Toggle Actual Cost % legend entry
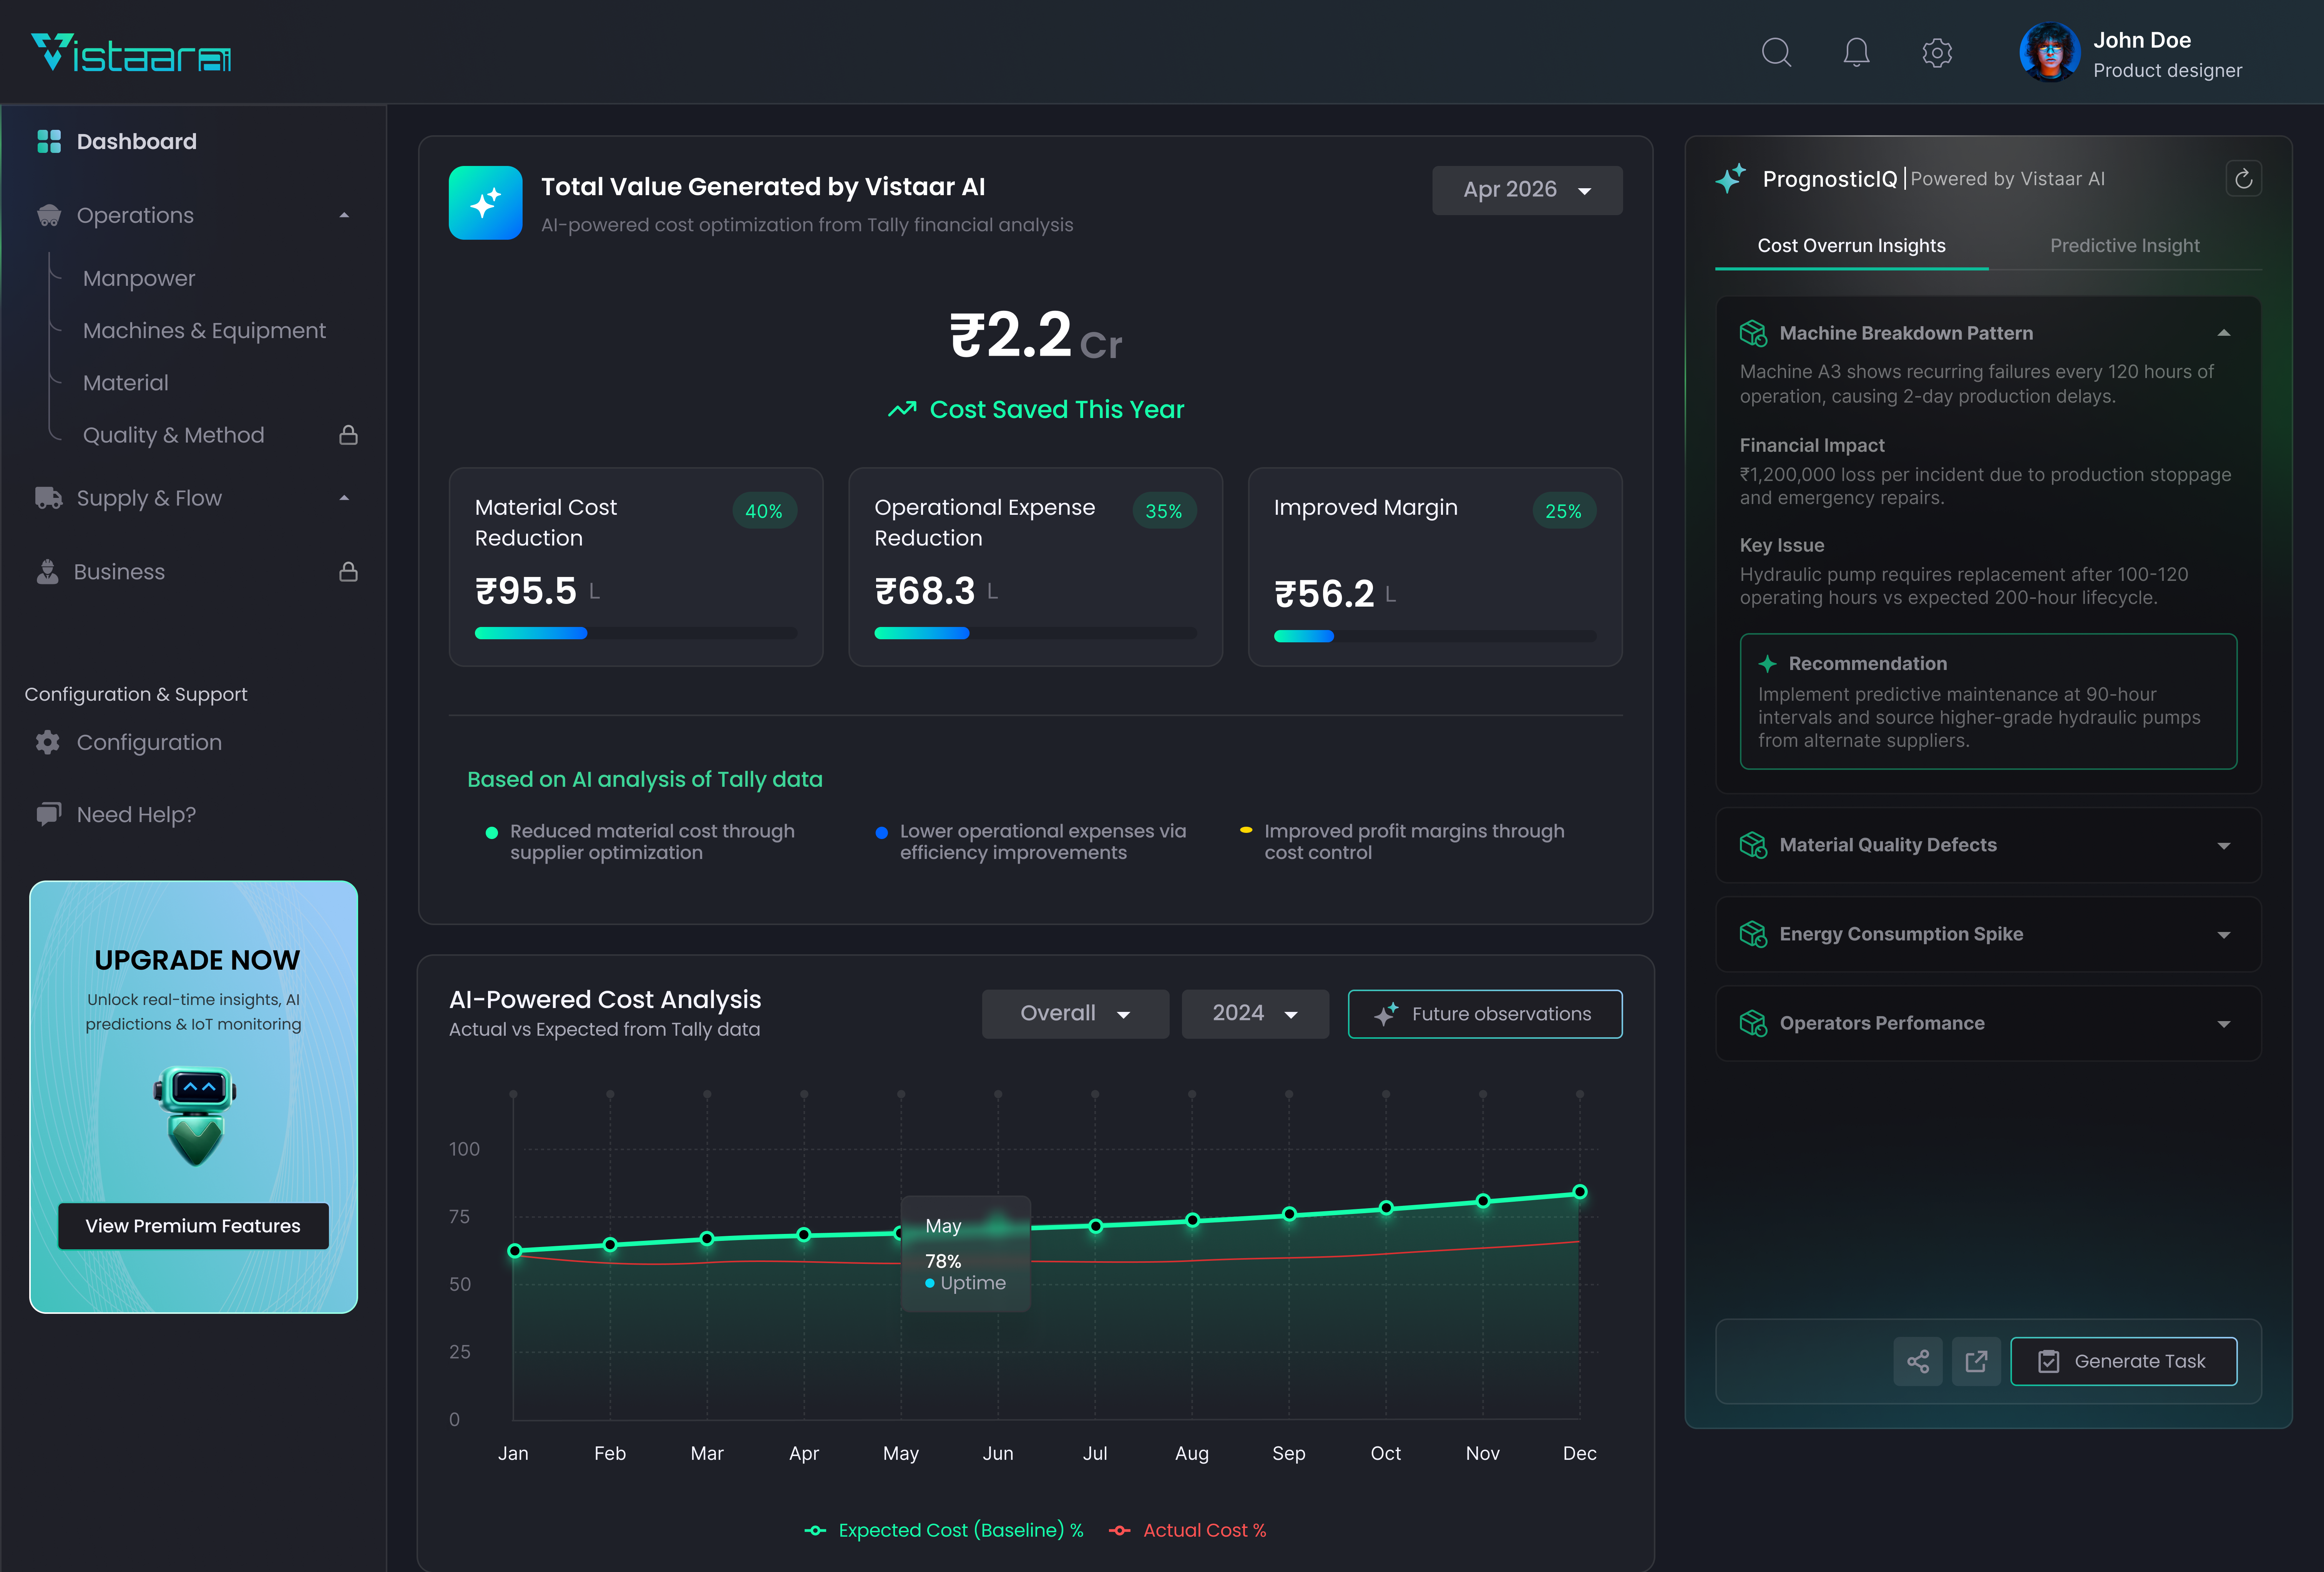This screenshot has height=1572, width=2324. point(1188,1530)
